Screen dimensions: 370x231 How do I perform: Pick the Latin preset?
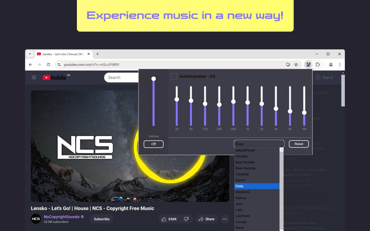point(257,210)
